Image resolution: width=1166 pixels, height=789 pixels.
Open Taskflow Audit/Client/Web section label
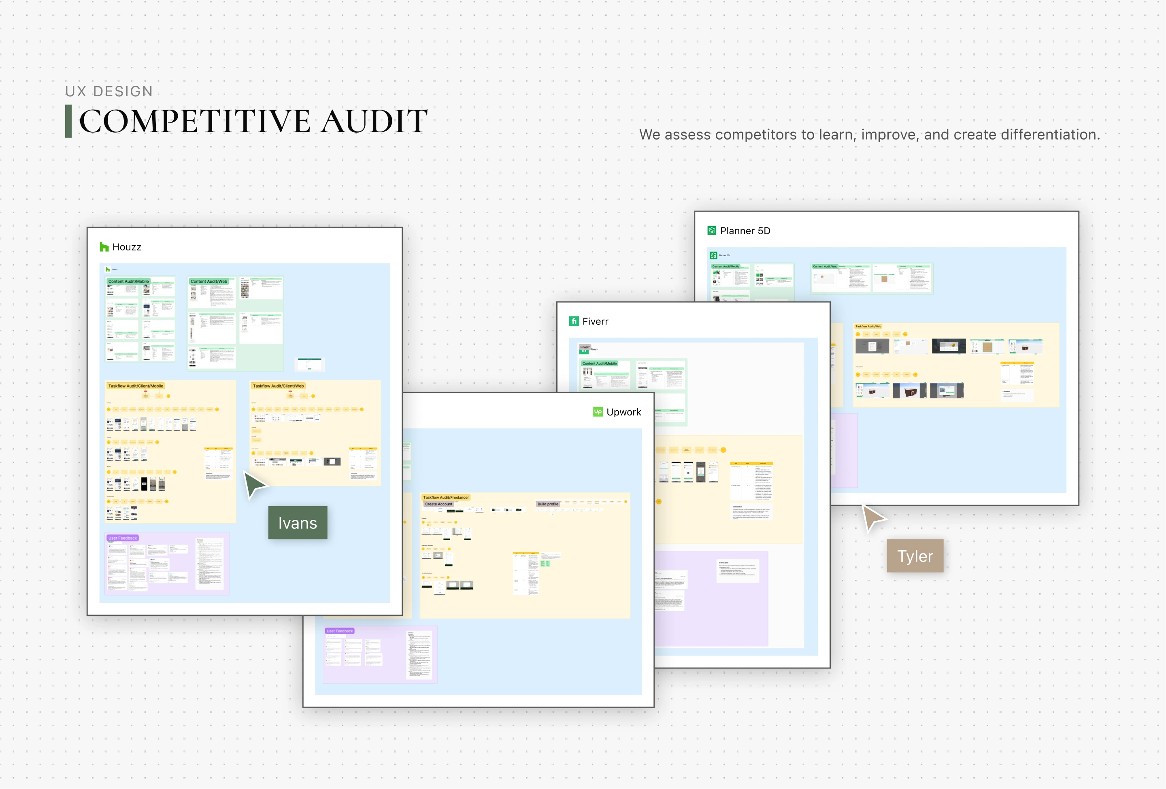point(278,386)
